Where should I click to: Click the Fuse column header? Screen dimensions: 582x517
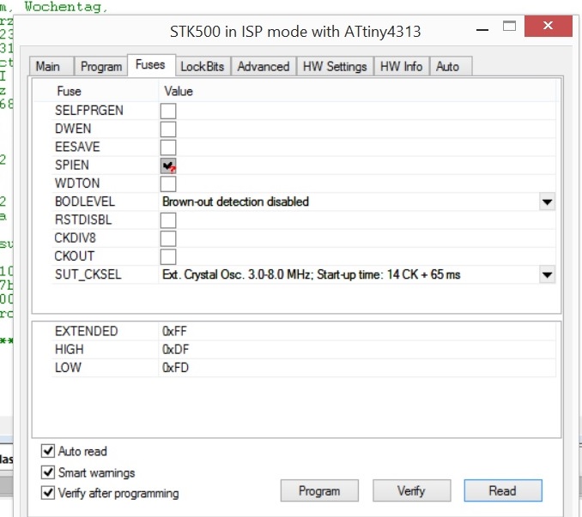point(69,91)
